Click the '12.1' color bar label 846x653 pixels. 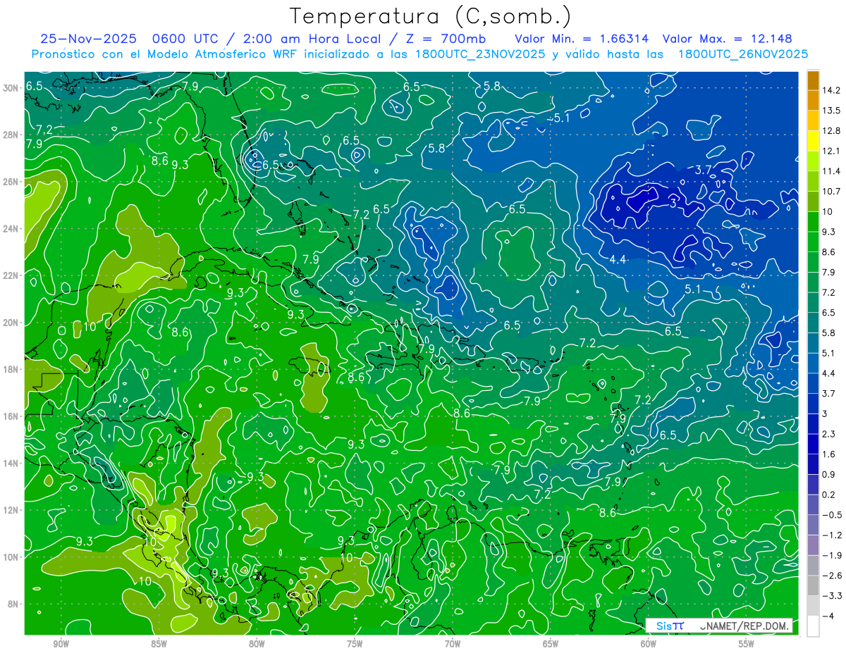click(831, 151)
